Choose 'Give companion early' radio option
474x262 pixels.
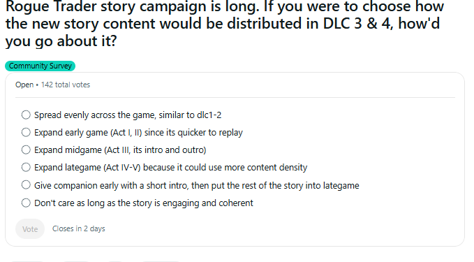pos(26,185)
